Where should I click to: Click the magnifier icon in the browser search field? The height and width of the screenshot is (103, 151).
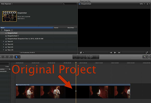point(64,4)
